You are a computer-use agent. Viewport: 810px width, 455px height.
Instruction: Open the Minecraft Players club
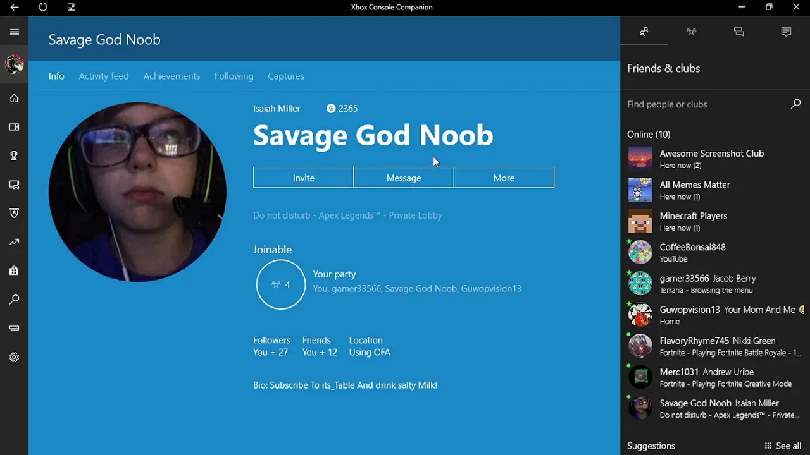(715, 221)
